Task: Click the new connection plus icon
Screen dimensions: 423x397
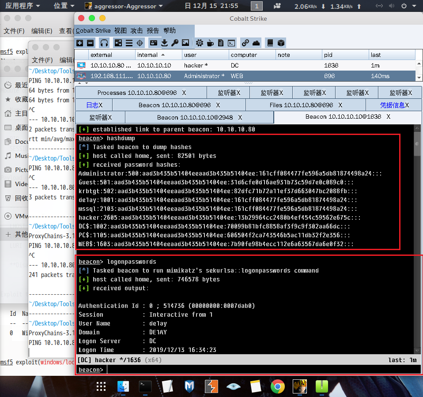Action: pyautogui.click(x=80, y=43)
